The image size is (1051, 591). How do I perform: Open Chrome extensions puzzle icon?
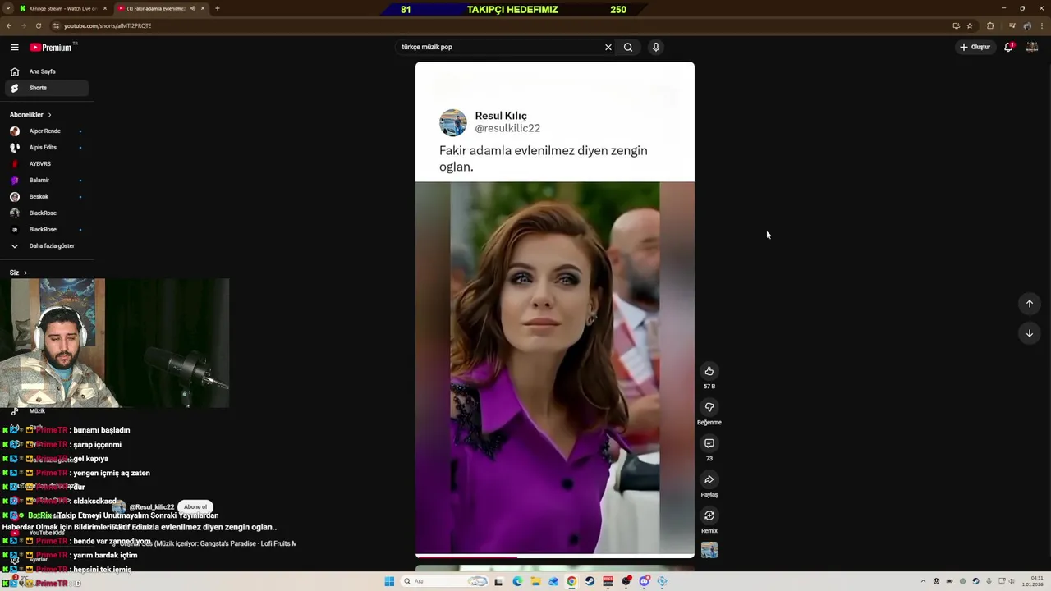[x=990, y=25]
